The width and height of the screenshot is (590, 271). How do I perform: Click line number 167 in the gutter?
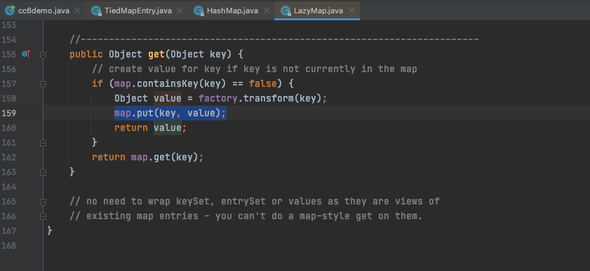point(8,231)
